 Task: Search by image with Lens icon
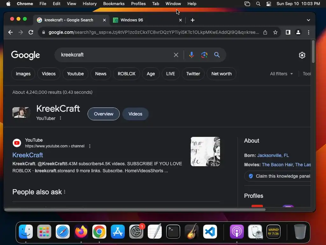point(204,55)
